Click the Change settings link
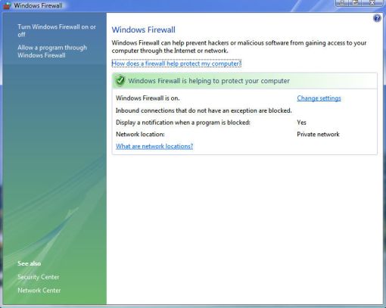The height and width of the screenshot is (308, 386). click(319, 98)
